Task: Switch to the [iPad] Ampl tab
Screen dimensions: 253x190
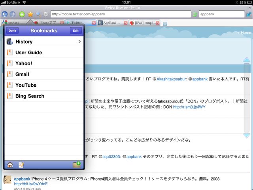Action: [142, 23]
